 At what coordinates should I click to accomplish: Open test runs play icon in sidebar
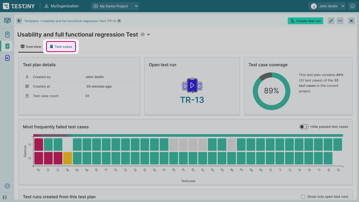click(x=7, y=58)
